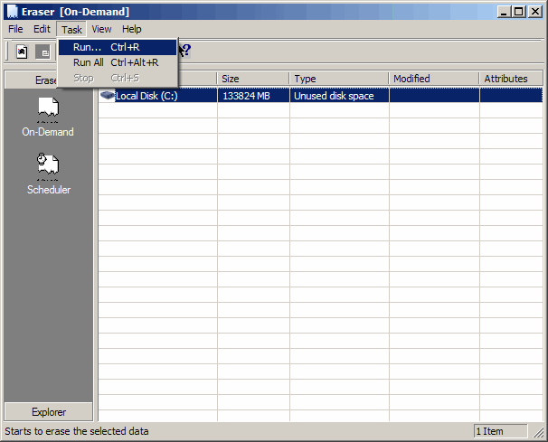
Task: Click the status bar hint text
Action: click(x=77, y=431)
